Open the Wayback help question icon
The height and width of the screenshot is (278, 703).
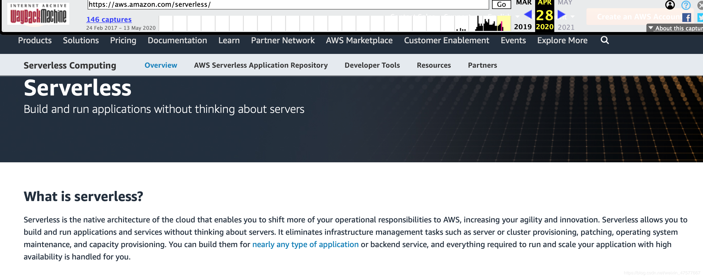tap(686, 5)
